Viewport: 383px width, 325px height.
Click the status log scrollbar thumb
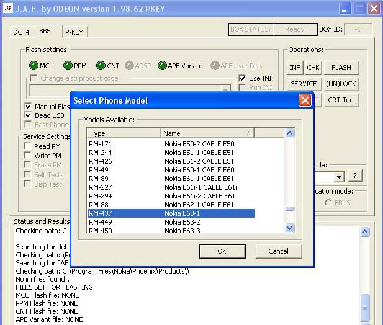point(364,308)
